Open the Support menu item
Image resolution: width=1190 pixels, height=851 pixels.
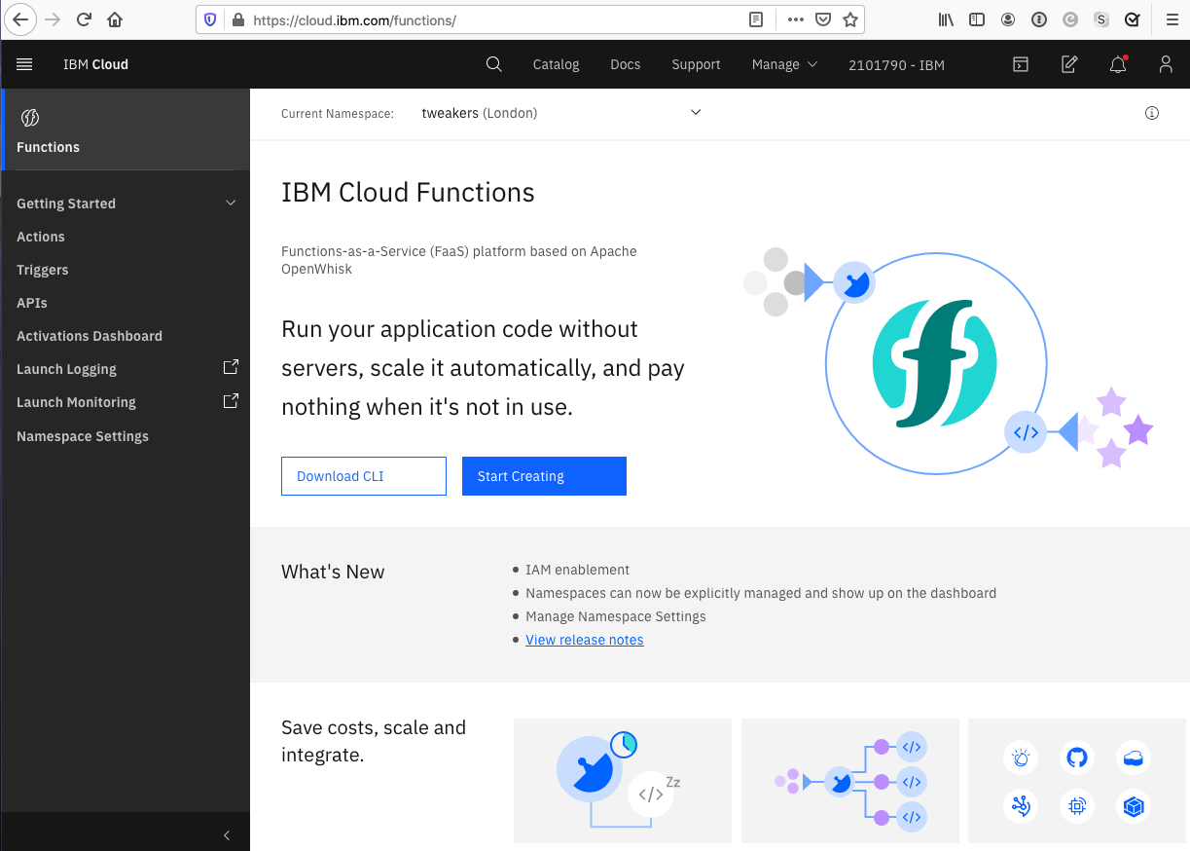click(696, 64)
